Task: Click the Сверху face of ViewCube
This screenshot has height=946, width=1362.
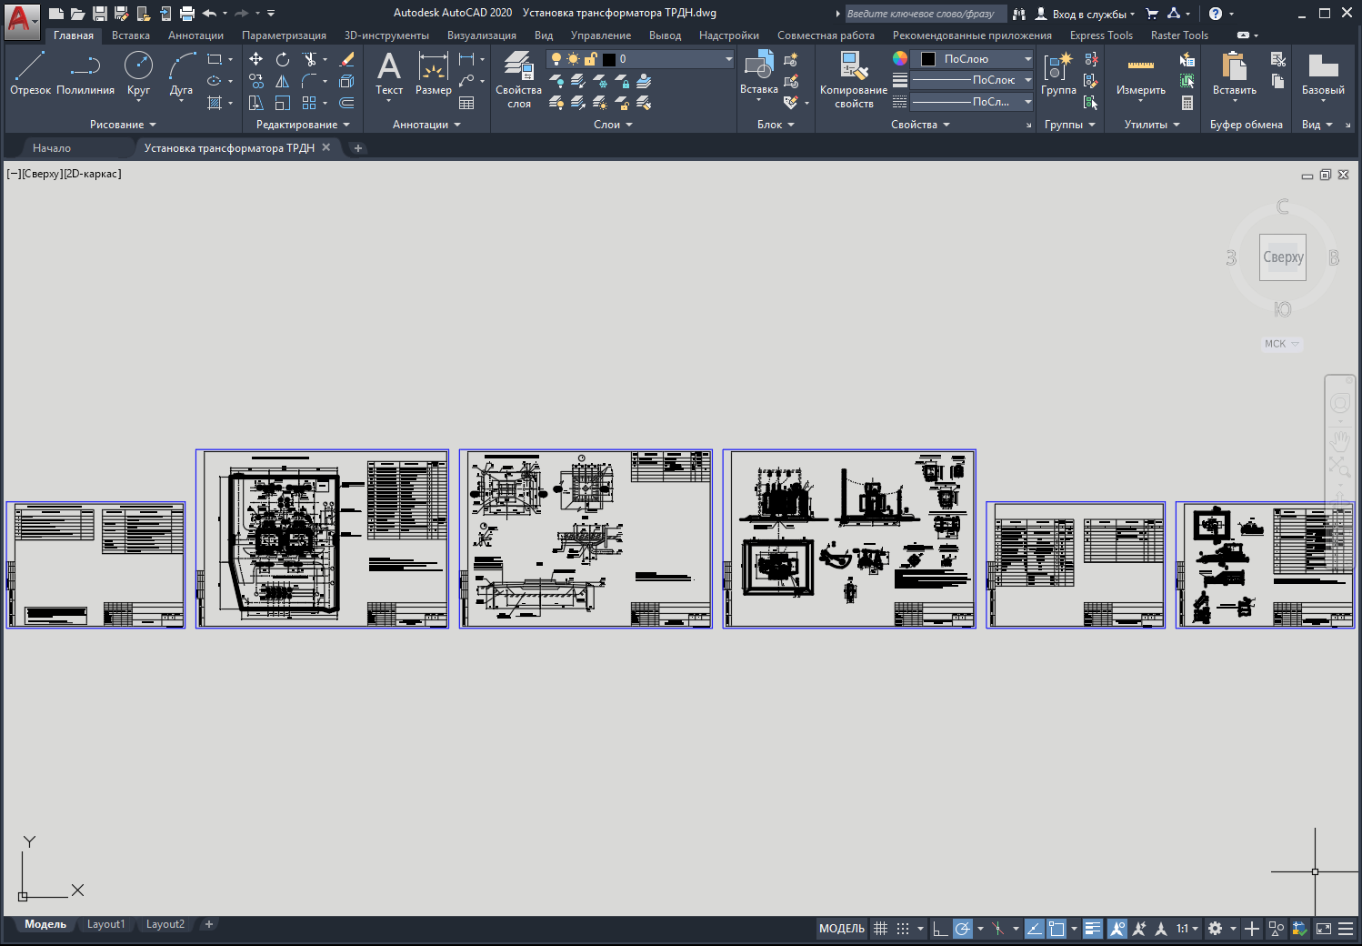Action: click(x=1283, y=257)
